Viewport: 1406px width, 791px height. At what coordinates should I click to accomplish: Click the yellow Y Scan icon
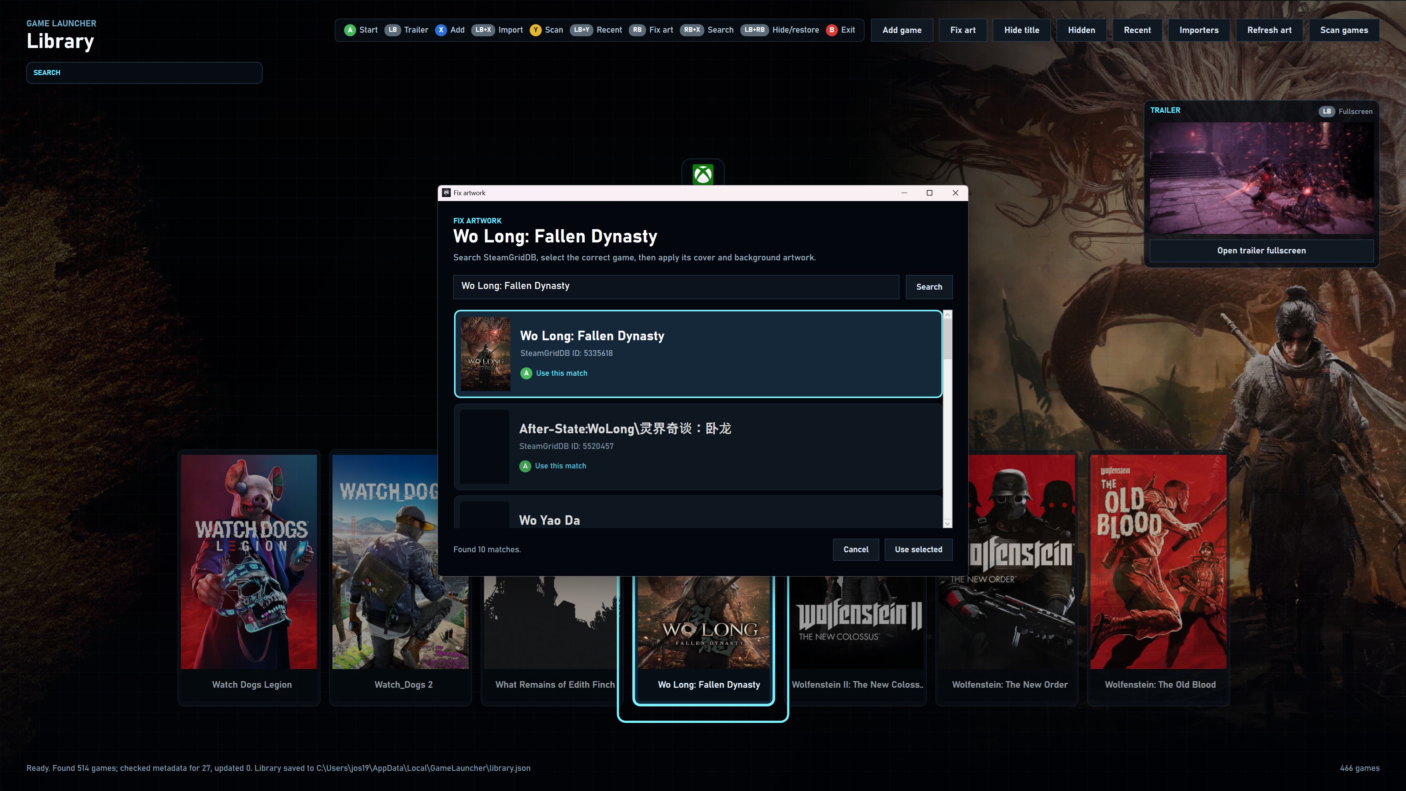(x=535, y=30)
